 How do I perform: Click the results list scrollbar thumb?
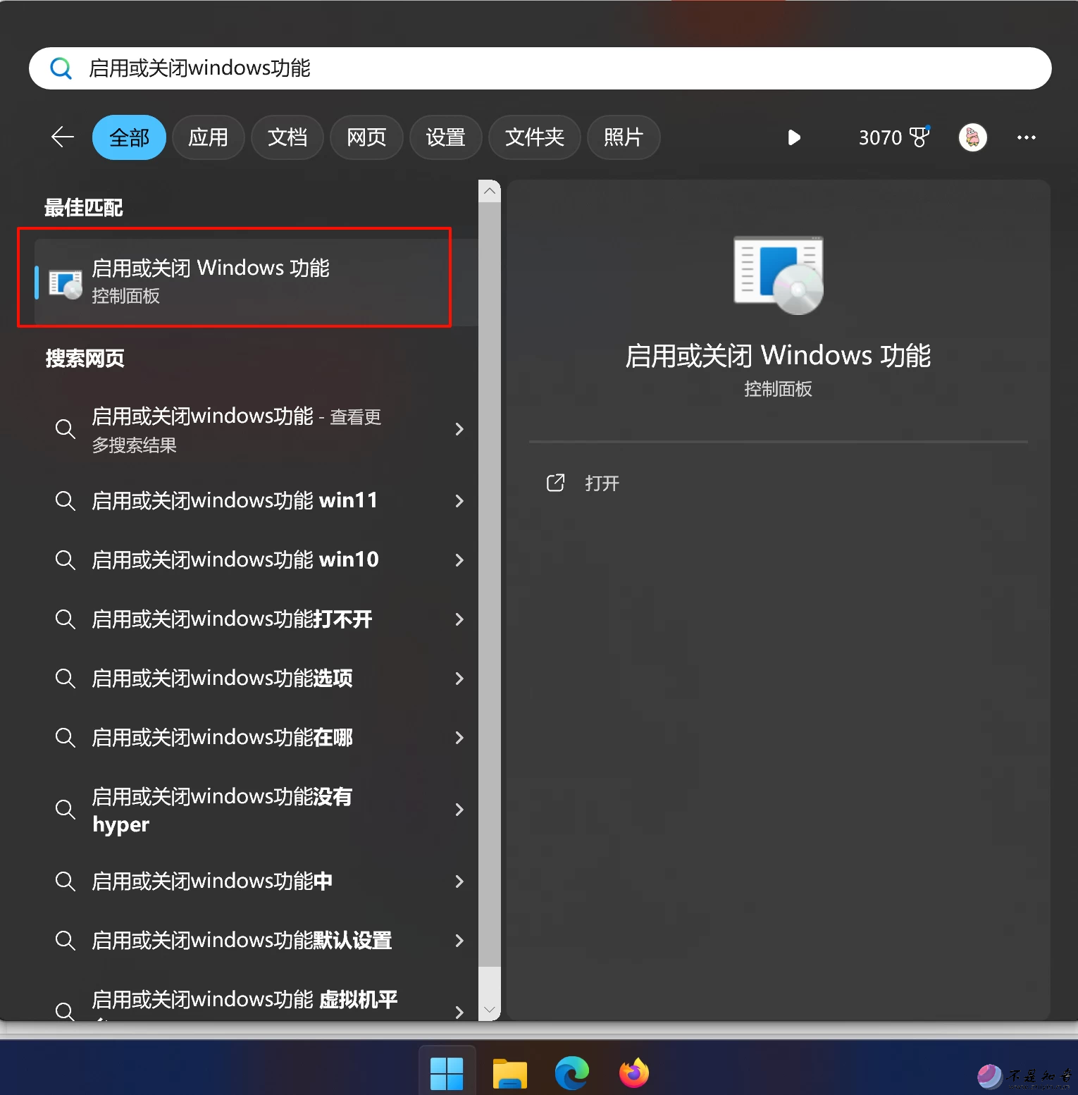490,584
